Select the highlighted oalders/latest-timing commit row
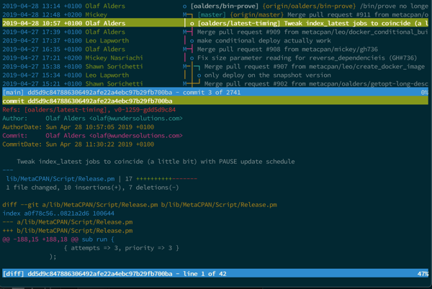The width and height of the screenshot is (432, 289). pyautogui.click(x=216, y=23)
